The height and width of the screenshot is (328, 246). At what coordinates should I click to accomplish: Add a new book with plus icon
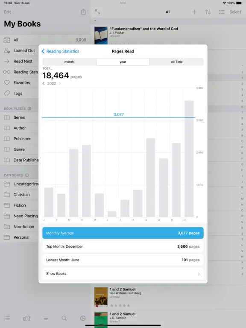coord(194,12)
